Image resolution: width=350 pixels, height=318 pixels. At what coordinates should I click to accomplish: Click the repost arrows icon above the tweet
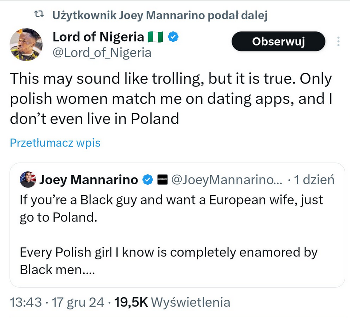pos(43,16)
